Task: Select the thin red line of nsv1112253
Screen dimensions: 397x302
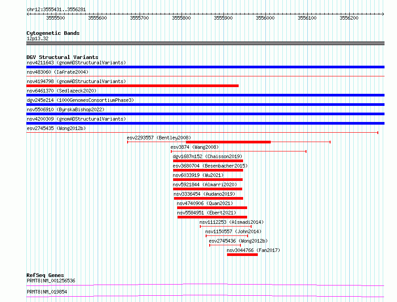Action: tap(226, 226)
